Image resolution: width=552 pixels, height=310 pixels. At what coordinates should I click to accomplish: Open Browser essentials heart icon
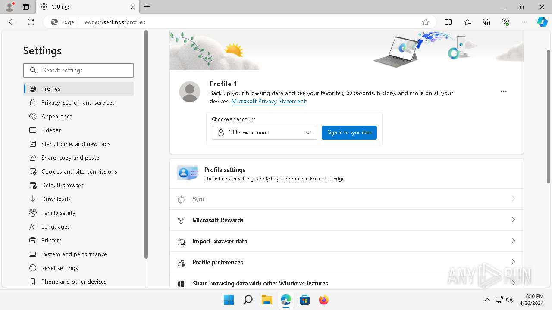pyautogui.click(x=505, y=22)
